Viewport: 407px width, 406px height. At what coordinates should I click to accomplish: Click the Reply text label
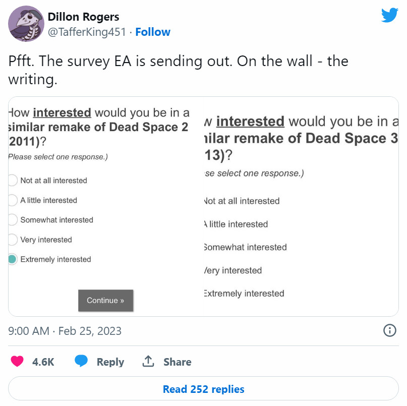110,362
